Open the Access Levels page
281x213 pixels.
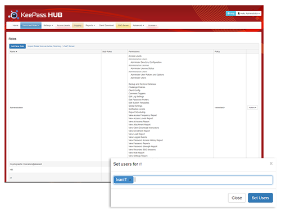click(64, 25)
